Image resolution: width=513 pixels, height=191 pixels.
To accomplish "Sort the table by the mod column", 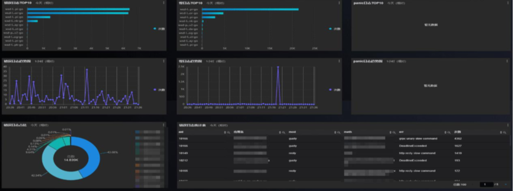I will click(x=335, y=132).
